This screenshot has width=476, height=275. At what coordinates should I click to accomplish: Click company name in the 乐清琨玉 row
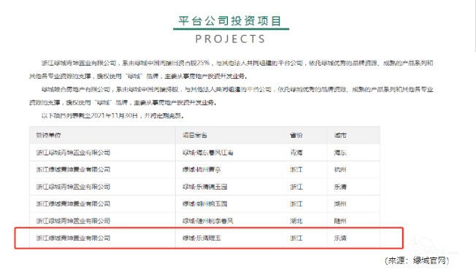73,238
